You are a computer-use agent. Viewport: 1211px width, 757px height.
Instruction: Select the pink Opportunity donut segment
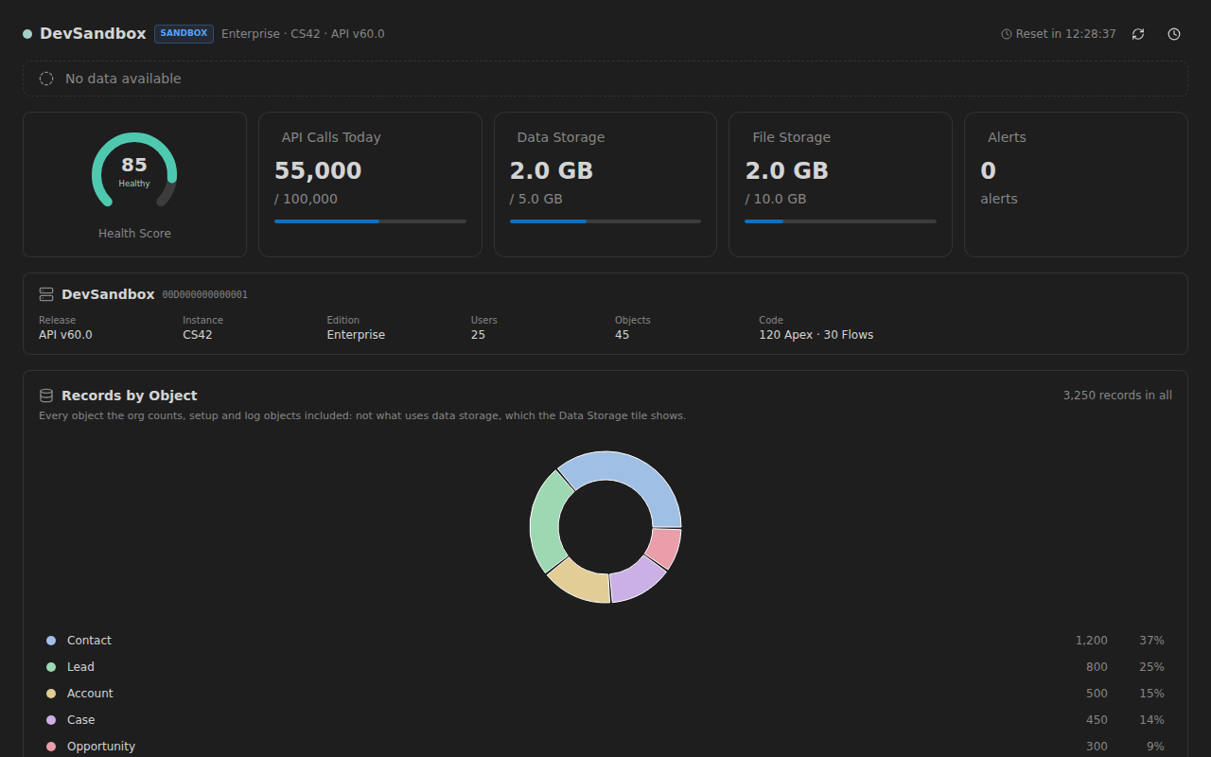tap(665, 549)
